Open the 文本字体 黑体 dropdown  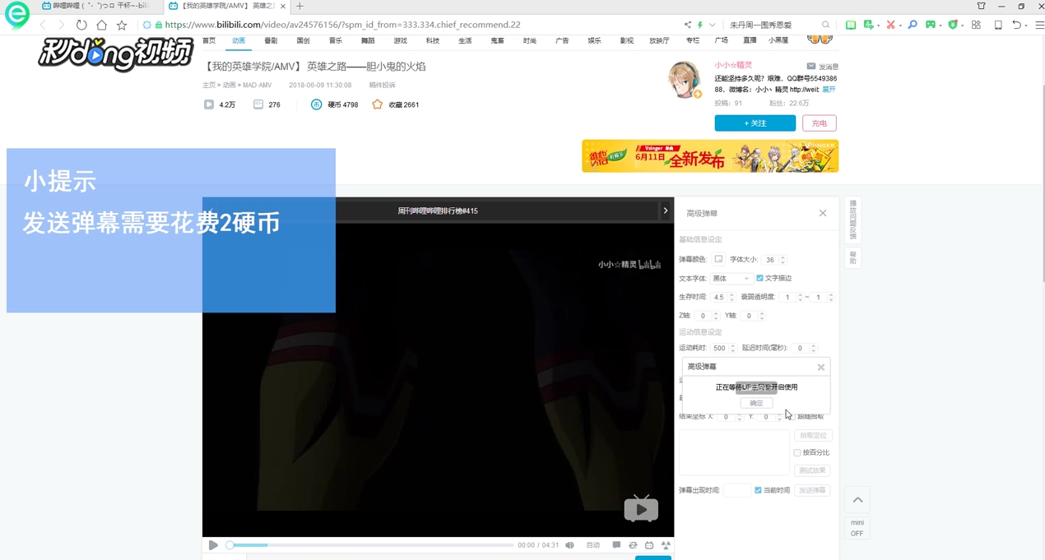click(731, 278)
